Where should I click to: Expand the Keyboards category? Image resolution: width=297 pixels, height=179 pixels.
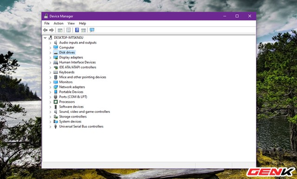point(50,72)
